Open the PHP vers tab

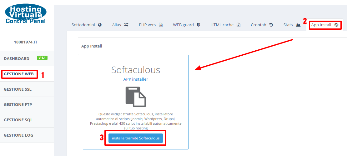151,25
